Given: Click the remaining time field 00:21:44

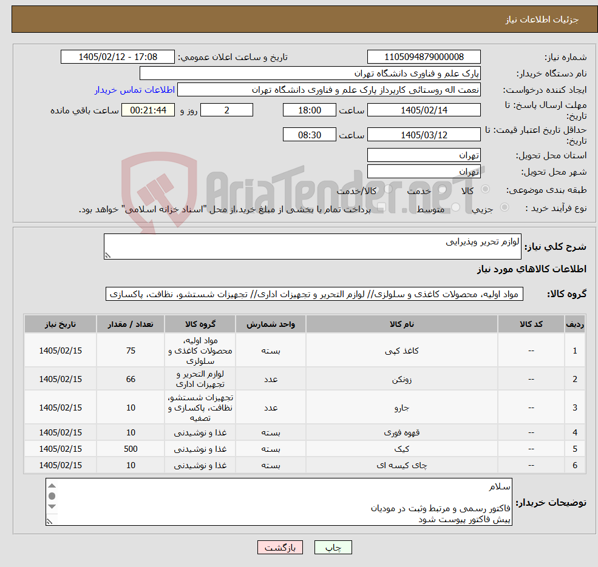Looking at the screenshot, I should click(x=148, y=110).
